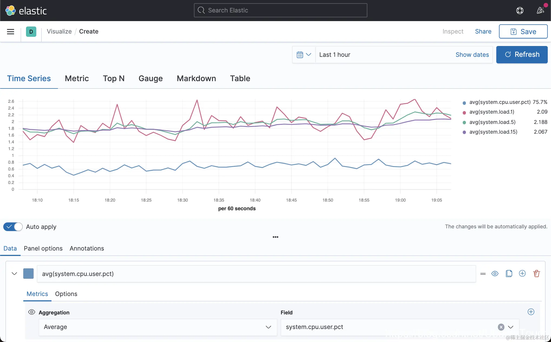The height and width of the screenshot is (342, 551).
Task: Click the Refresh button
Action: point(522,55)
